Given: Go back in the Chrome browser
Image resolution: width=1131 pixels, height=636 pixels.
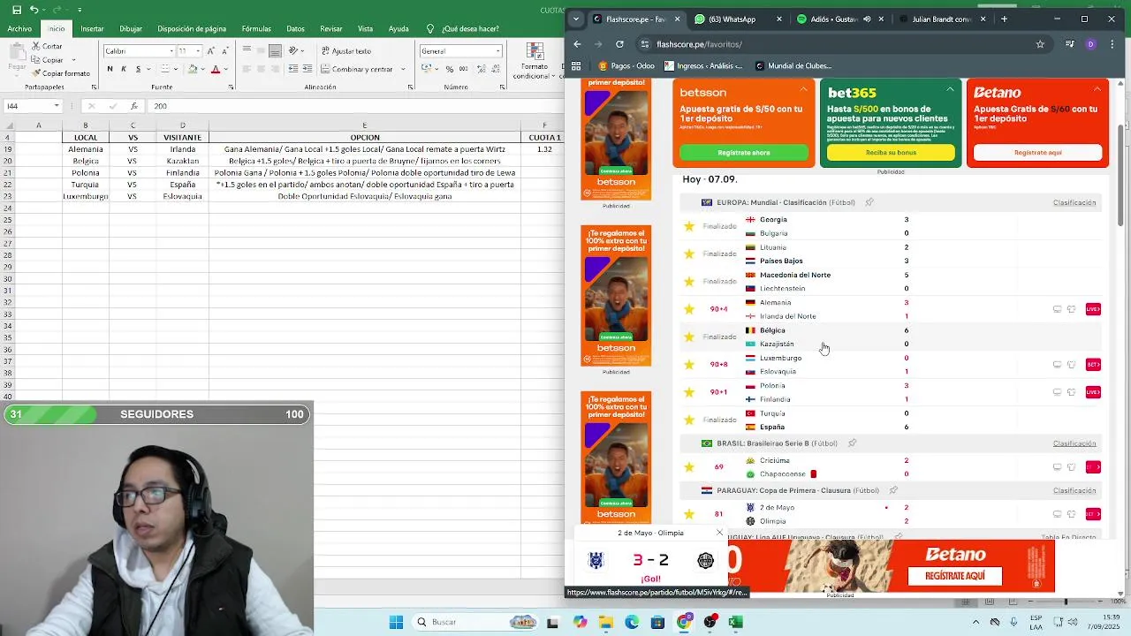Looking at the screenshot, I should [577, 44].
